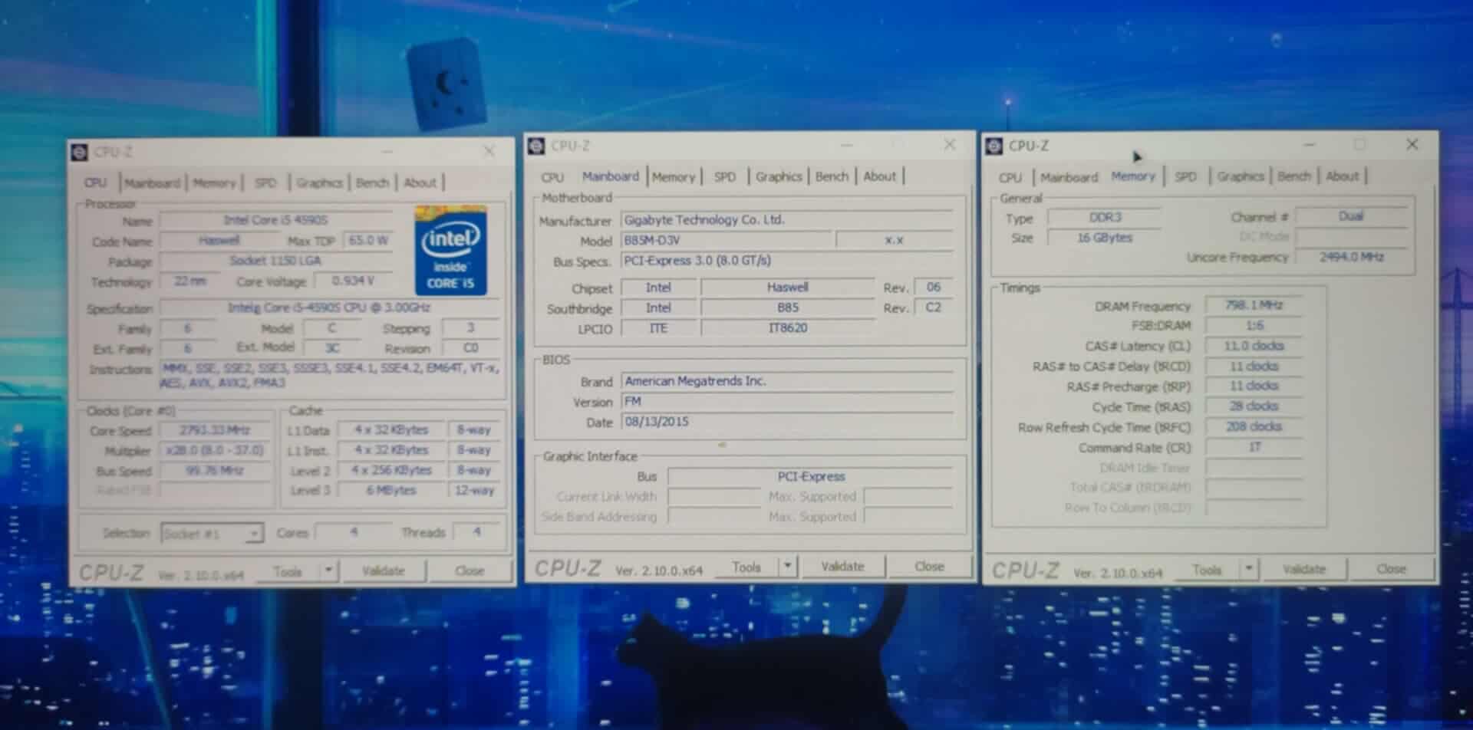Image resolution: width=1473 pixels, height=730 pixels.
Task: Open Graphics tab in right CPU-Z window
Action: pos(1240,176)
